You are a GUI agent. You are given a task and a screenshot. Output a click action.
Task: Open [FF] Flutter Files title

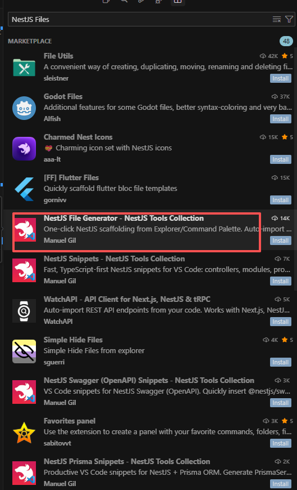(71, 177)
